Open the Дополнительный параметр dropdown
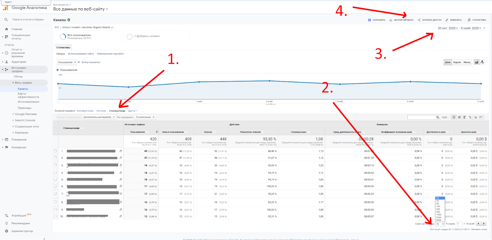This screenshot has height=240, width=492. click(x=99, y=117)
